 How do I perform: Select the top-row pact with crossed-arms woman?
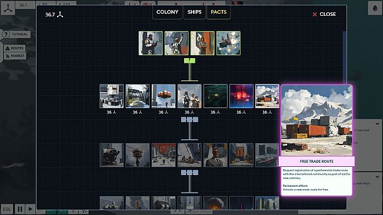pos(202,43)
